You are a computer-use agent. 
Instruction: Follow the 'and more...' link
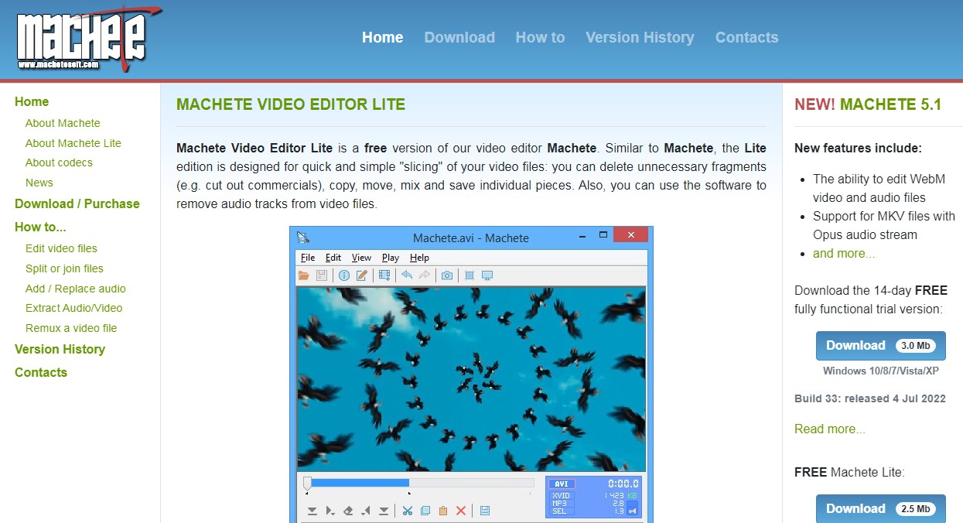coord(844,254)
